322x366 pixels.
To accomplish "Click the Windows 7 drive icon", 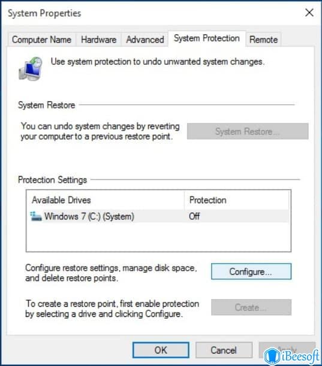I will (x=36, y=216).
